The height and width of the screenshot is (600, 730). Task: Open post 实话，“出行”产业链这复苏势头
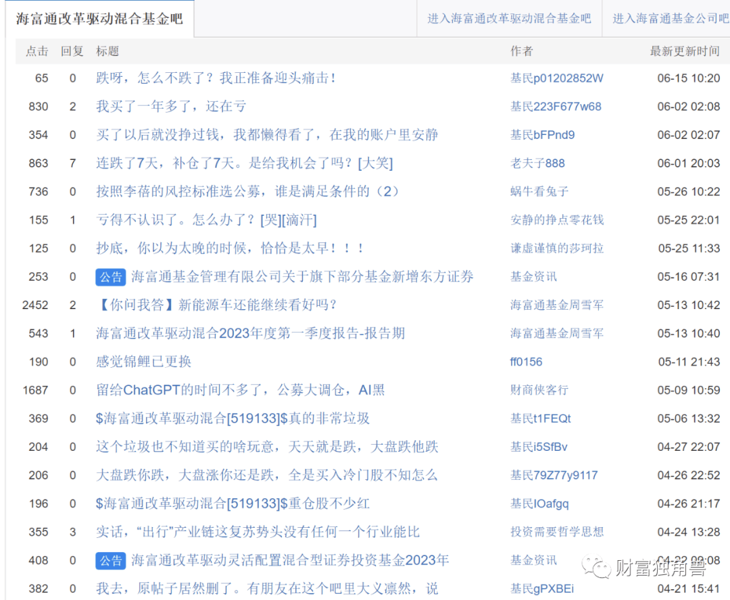(258, 532)
